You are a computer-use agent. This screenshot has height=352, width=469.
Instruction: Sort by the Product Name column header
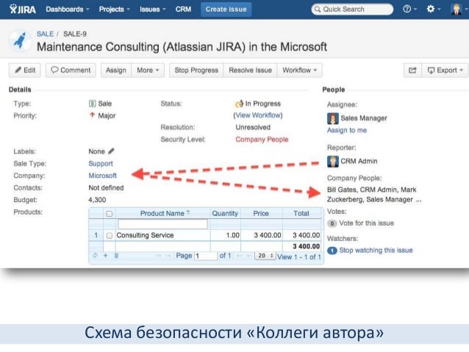[x=162, y=213]
